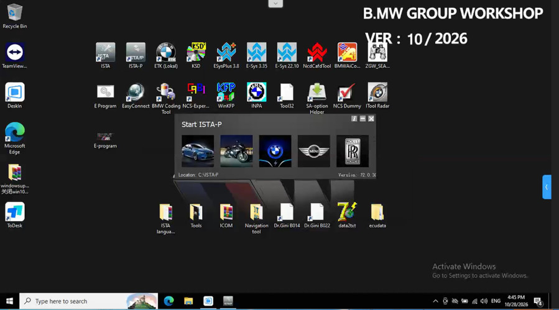Open the NcdCafdTool shortcut
The width and height of the screenshot is (559, 310).
(317, 52)
